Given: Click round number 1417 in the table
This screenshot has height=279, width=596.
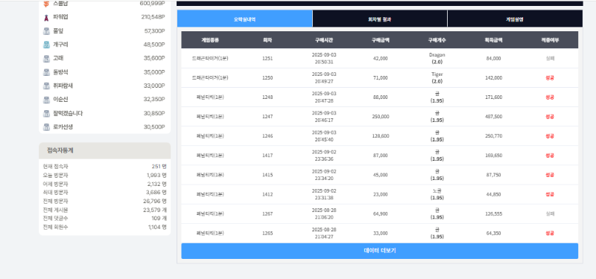Looking at the screenshot, I should 267,155.
